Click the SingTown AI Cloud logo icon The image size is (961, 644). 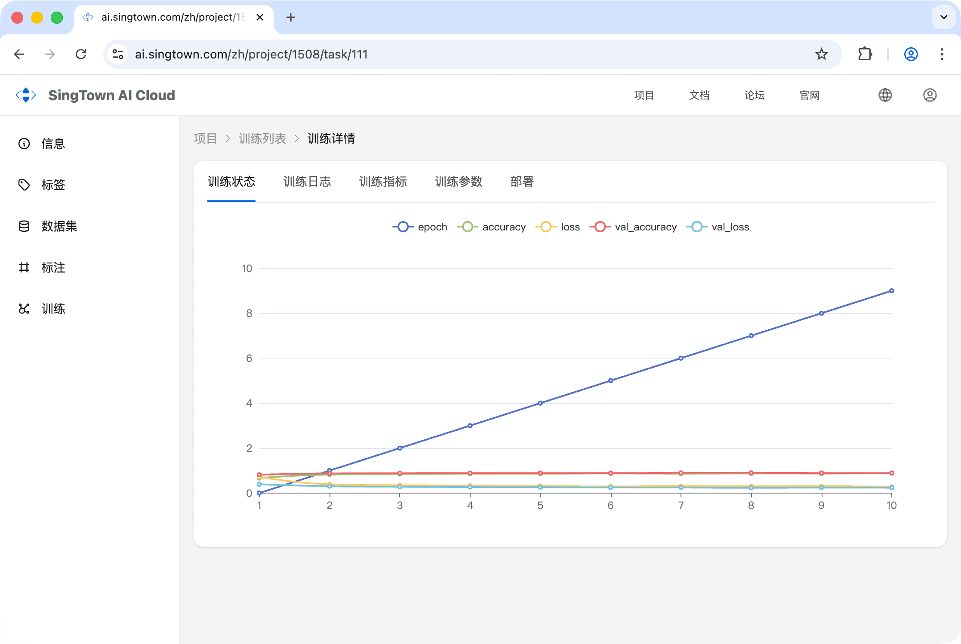pos(26,95)
